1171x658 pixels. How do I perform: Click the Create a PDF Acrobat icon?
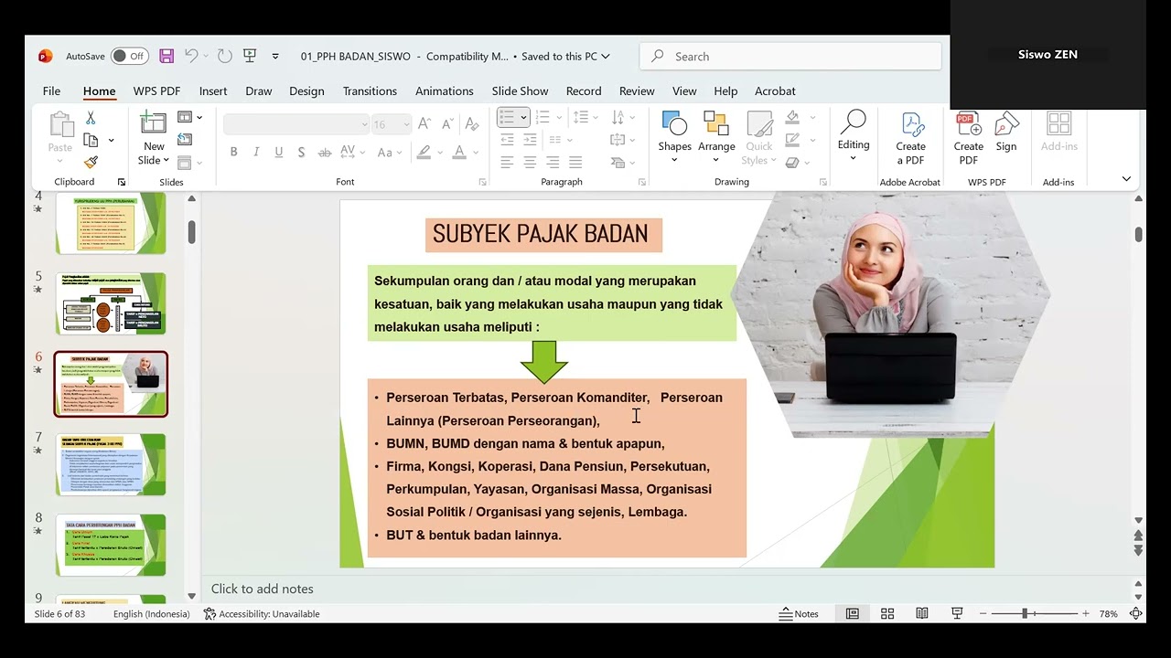pyautogui.click(x=911, y=124)
